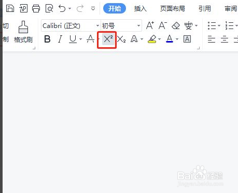Apply blue font color
238x193 pixels.
pyautogui.click(x=170, y=39)
